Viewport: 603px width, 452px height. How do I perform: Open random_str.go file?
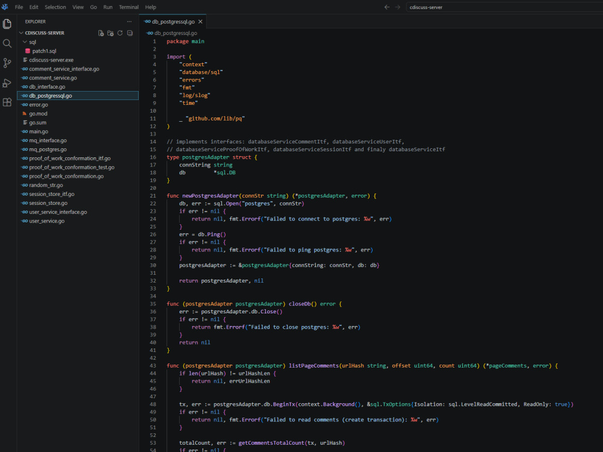tap(46, 185)
